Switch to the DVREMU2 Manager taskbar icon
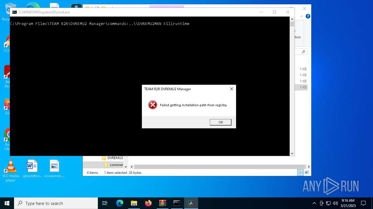Image resolution: width=373 pixels, height=209 pixels. 191,203
